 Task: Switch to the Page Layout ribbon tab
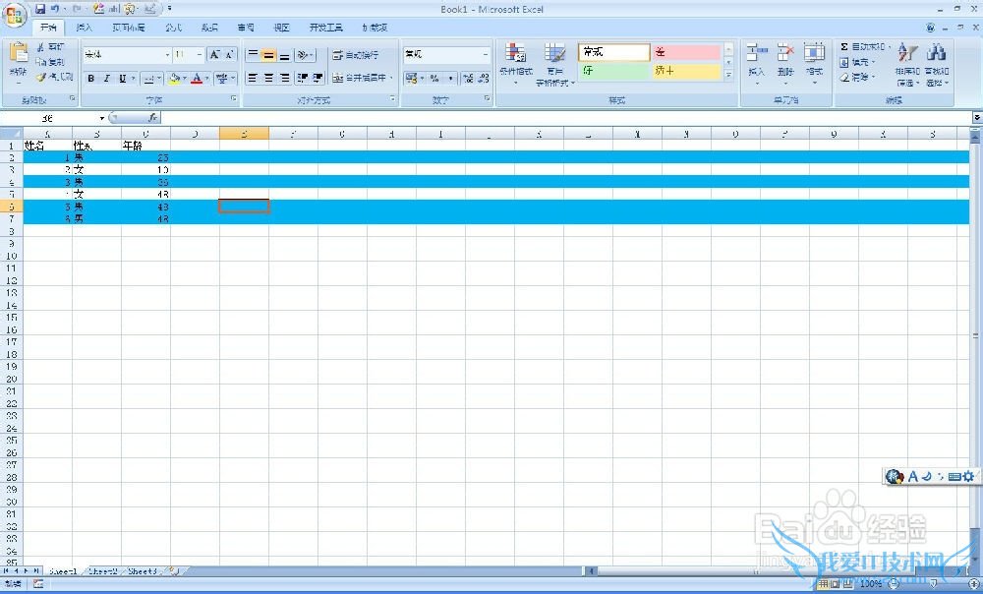coord(129,28)
